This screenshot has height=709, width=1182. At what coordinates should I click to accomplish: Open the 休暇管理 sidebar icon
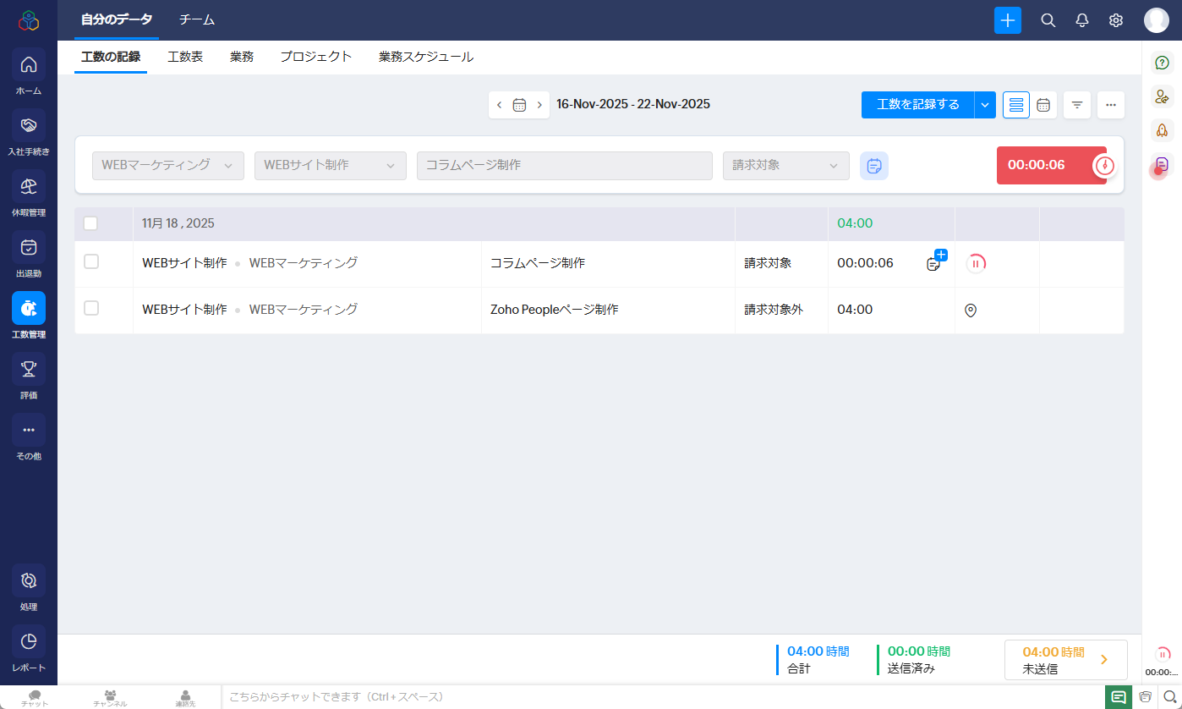(28, 187)
